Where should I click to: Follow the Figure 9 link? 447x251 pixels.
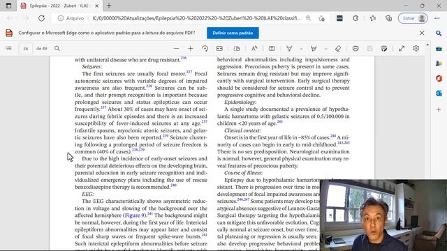tap(135, 215)
